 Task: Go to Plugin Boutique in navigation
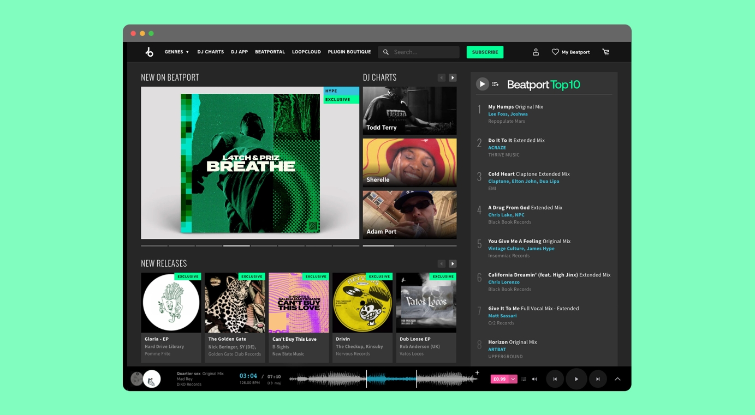click(x=349, y=52)
